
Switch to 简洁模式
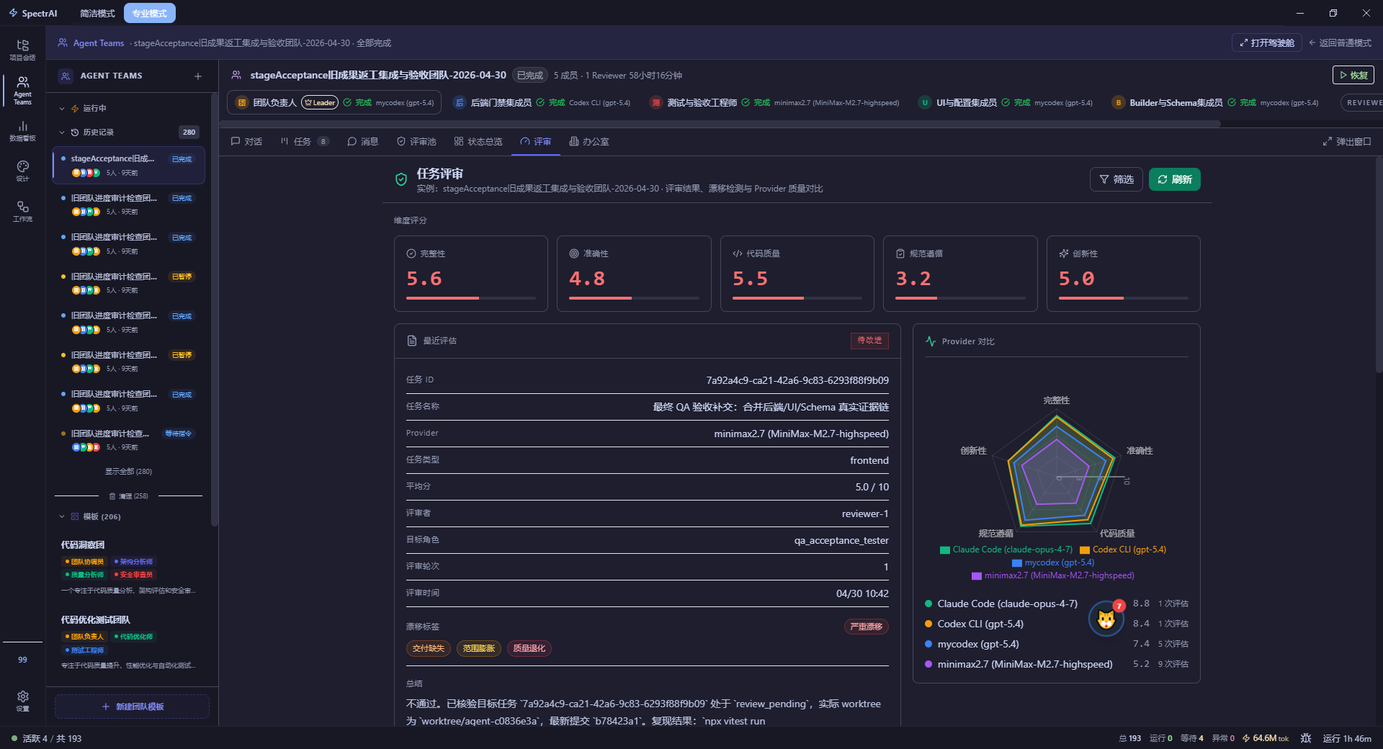point(97,13)
